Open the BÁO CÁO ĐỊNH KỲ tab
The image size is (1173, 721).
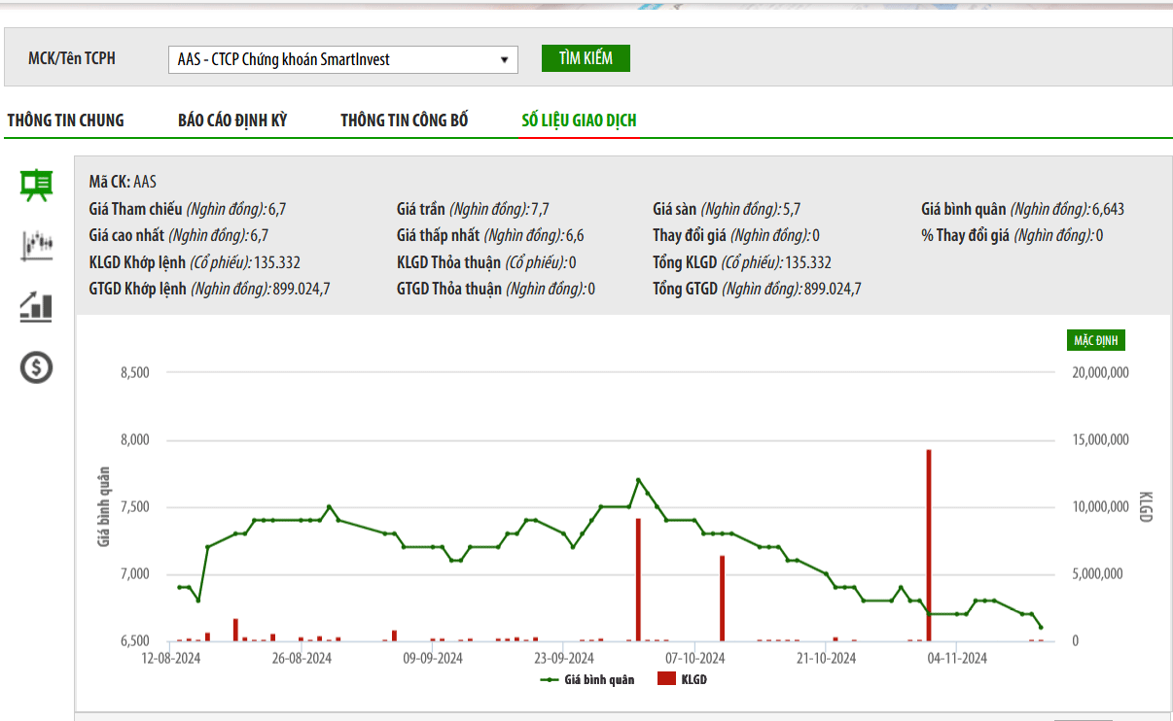(232, 120)
